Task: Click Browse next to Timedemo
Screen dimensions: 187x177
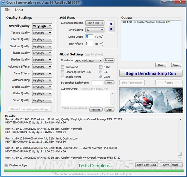Action: pos(109,60)
